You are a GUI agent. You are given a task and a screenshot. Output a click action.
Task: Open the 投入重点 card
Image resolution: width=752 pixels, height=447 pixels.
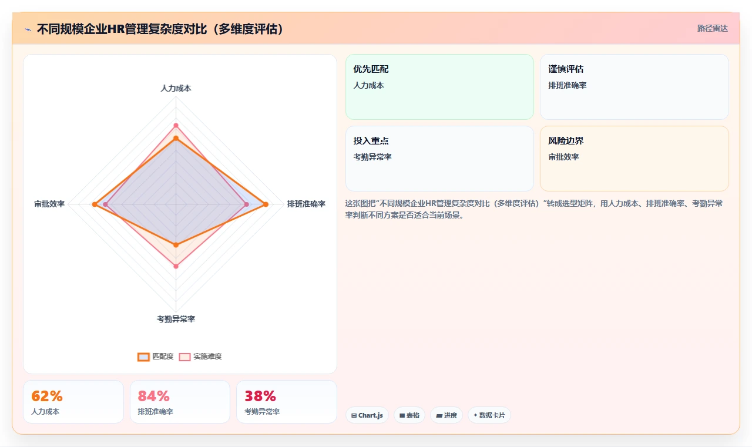[439, 159]
